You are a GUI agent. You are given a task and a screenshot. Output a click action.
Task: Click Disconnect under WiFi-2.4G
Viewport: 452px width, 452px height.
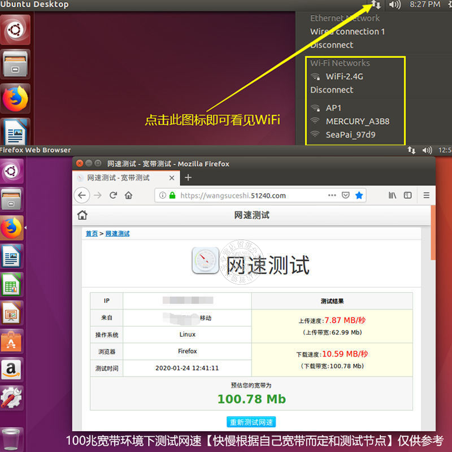click(332, 90)
